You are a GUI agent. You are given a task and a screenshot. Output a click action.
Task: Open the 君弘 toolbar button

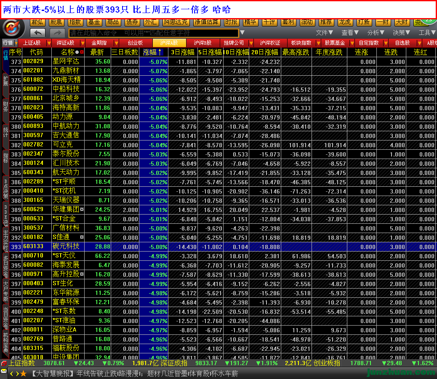(x=37, y=22)
